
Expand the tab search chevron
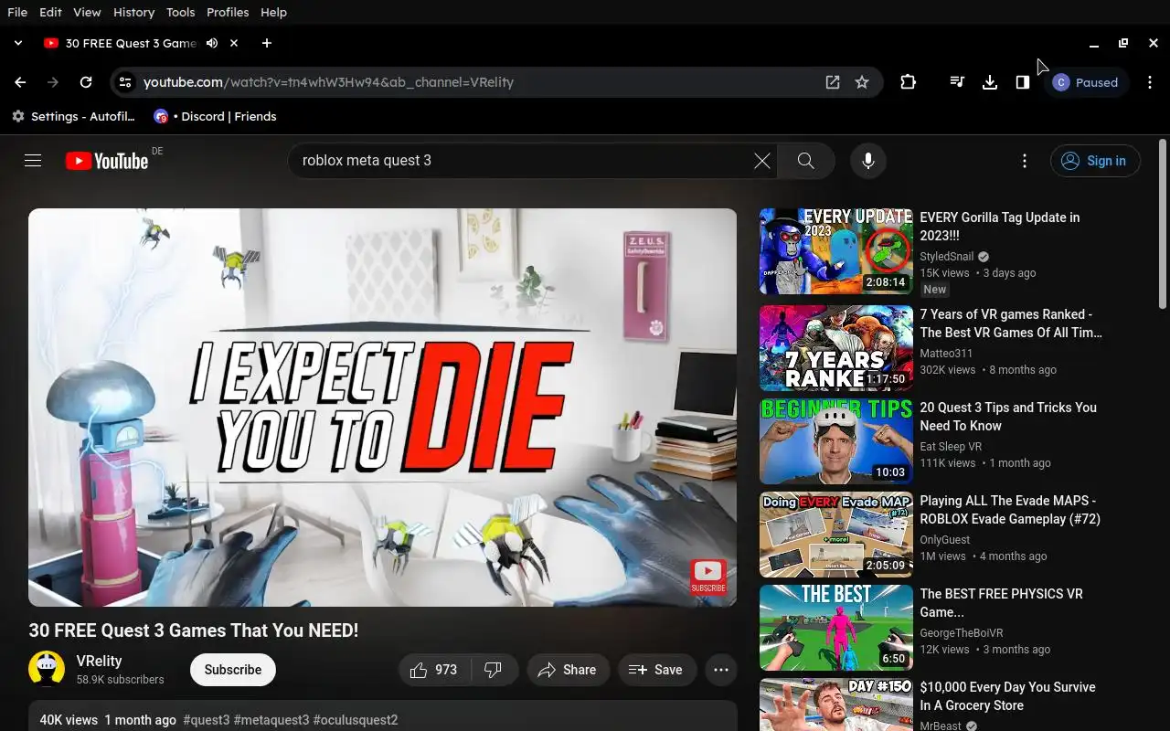coord(17,43)
